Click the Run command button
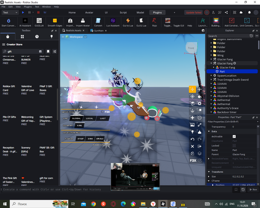Screen dimensions: 260x208 tap(253, 190)
